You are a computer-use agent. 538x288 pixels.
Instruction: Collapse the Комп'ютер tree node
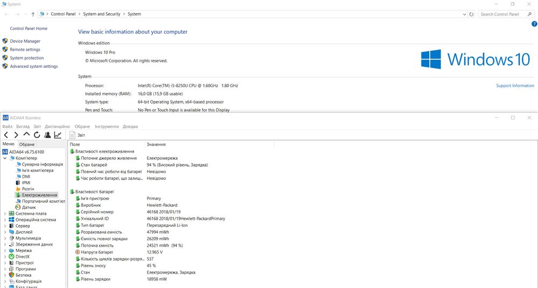coord(5,158)
